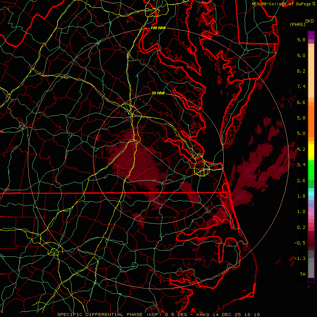Click the 3.4 value on the scale
The width and height of the screenshot is (317, 317).
301,165
